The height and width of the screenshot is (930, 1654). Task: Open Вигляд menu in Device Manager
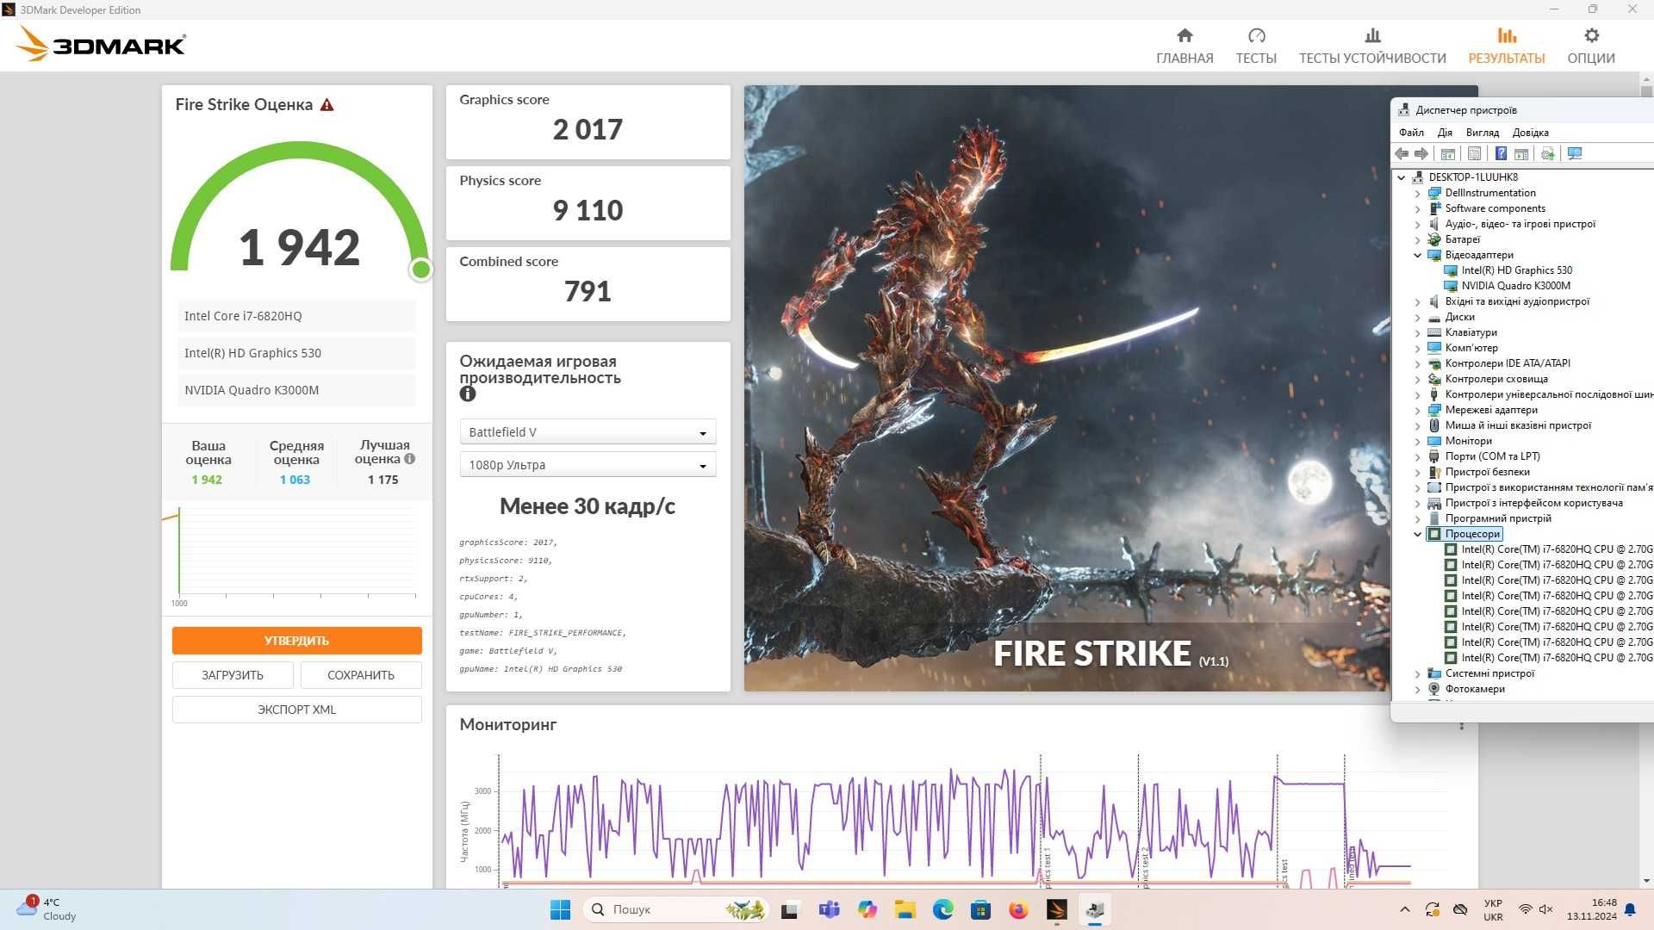1482,133
